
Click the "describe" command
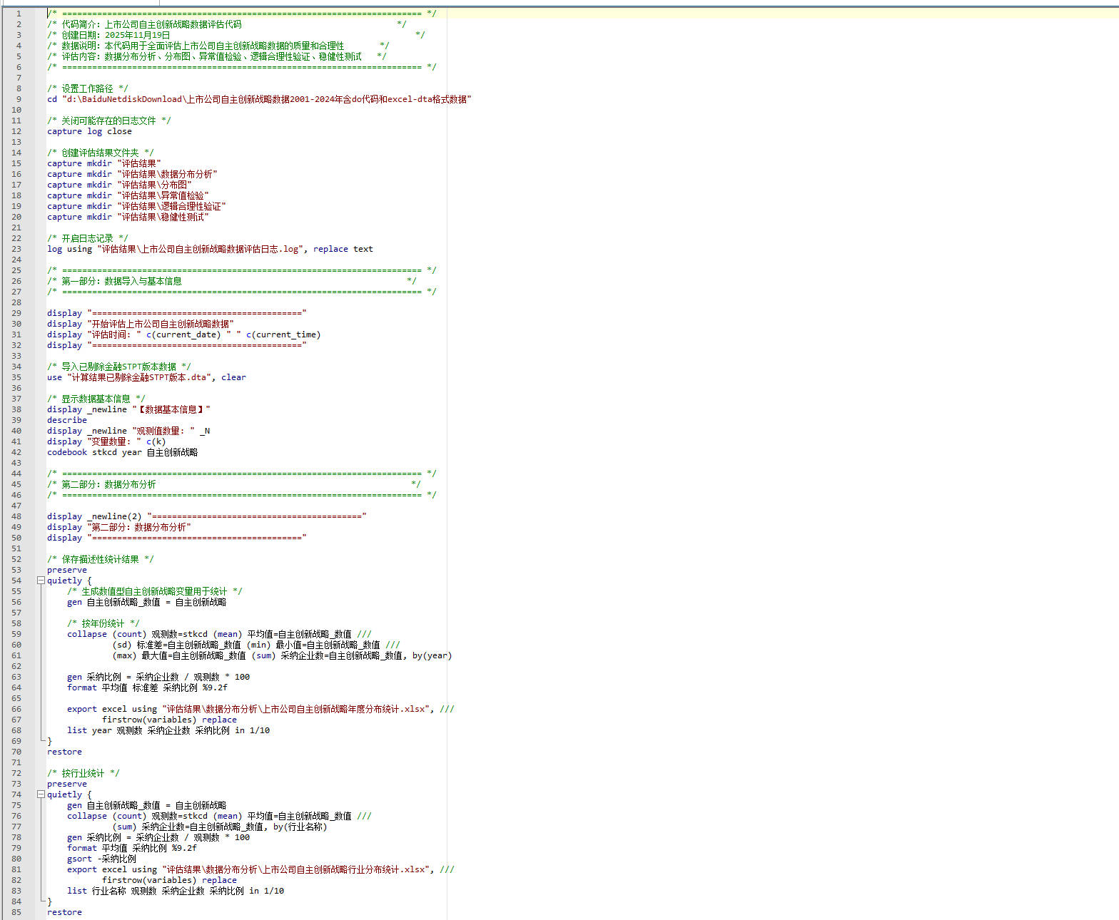pos(67,420)
